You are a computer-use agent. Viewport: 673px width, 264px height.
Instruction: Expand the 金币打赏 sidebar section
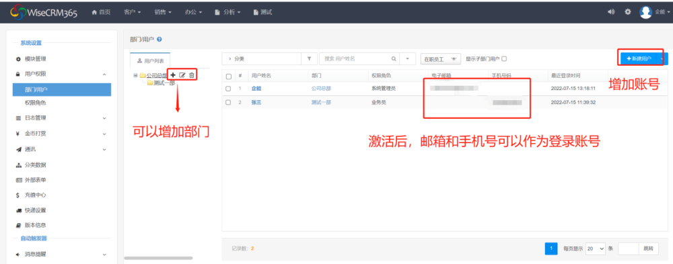pyautogui.click(x=104, y=134)
